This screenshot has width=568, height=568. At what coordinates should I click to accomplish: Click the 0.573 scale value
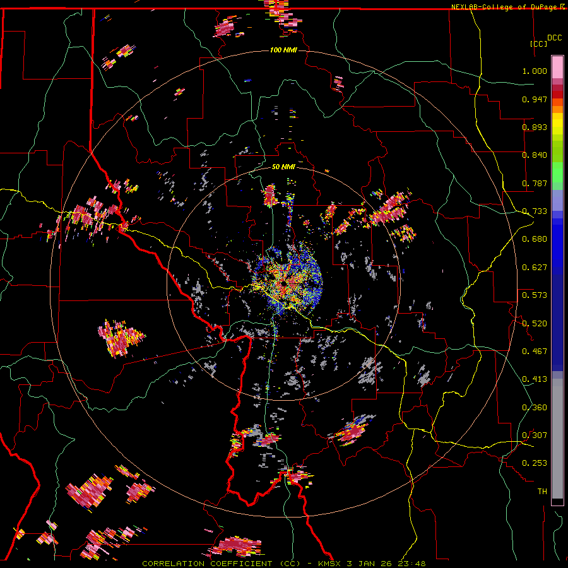[535, 295]
